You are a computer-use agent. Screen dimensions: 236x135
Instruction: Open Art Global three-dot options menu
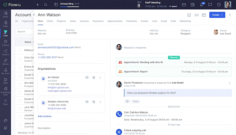(100, 78)
